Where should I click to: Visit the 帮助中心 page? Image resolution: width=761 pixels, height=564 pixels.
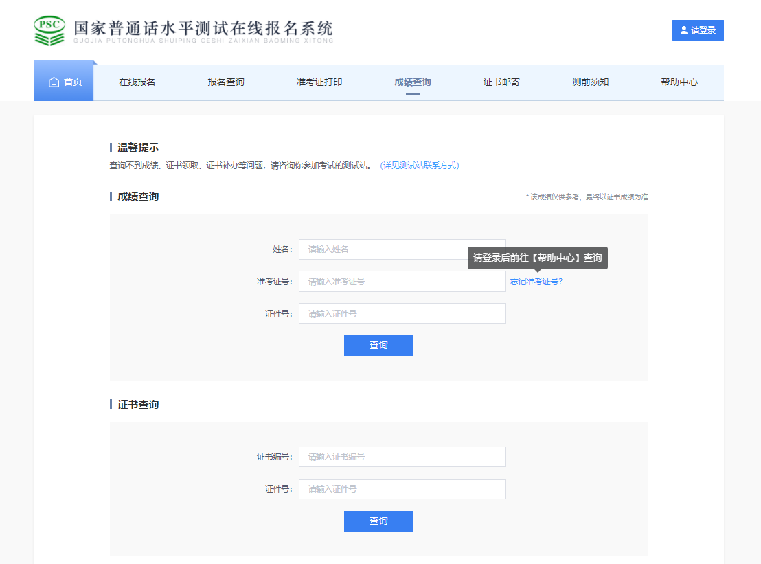click(x=679, y=82)
